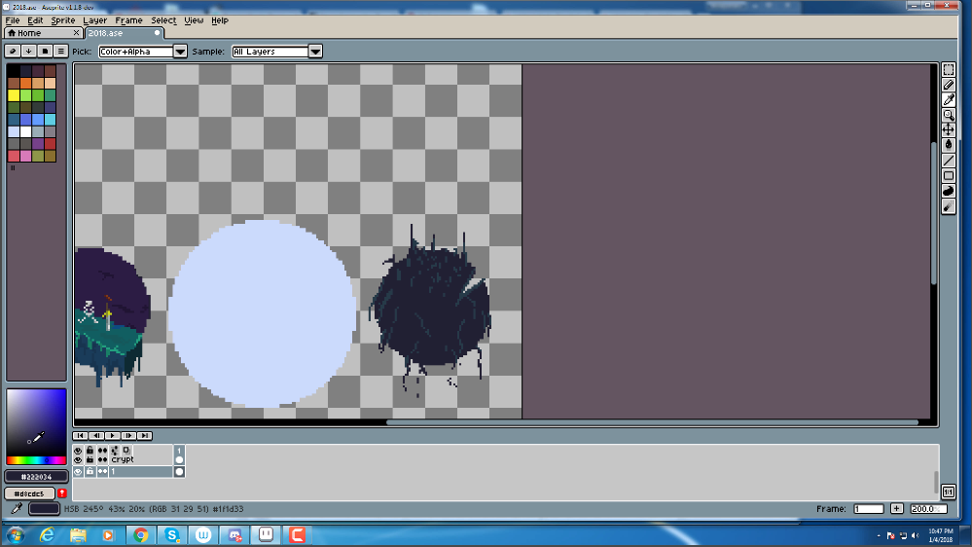Select the Eyedropper tool in toolbox
The image size is (972, 547).
(x=949, y=100)
